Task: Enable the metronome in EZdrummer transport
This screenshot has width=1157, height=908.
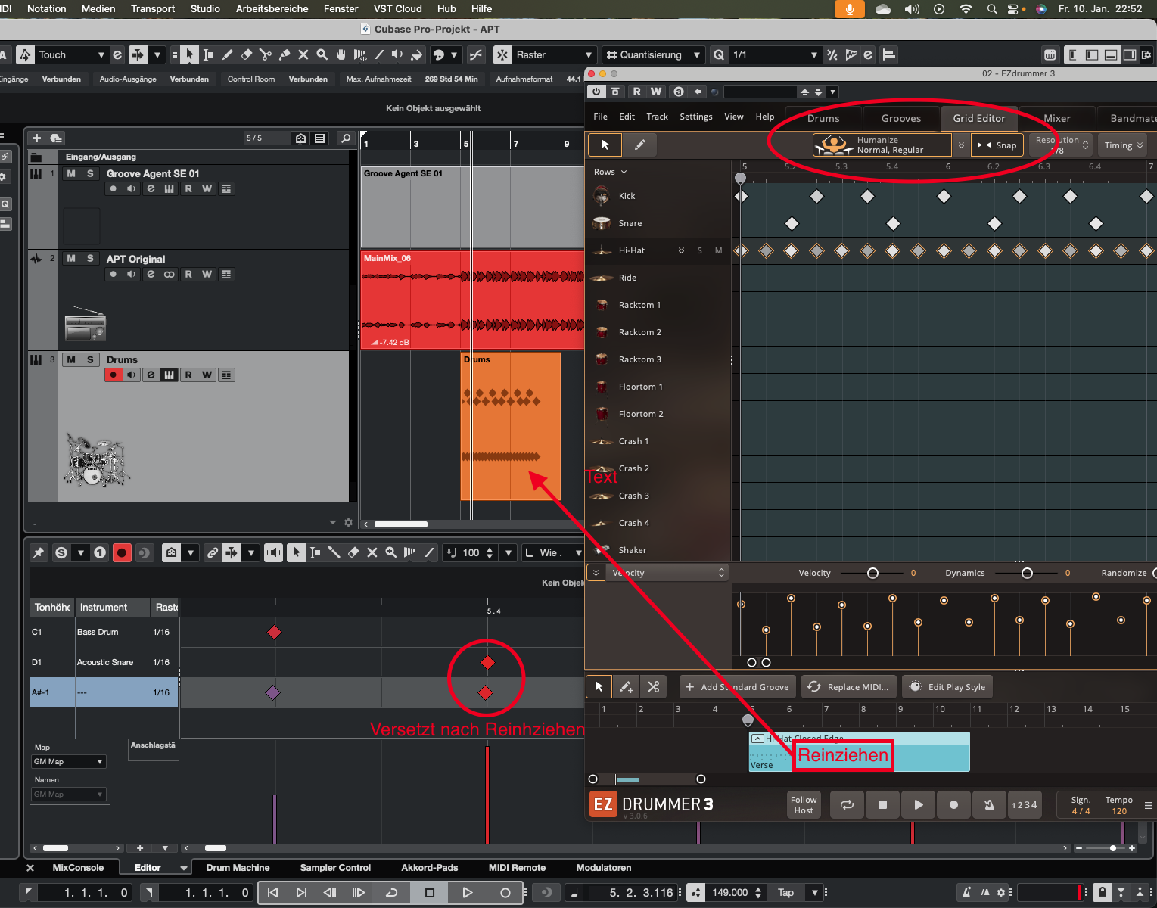Action: [x=989, y=804]
